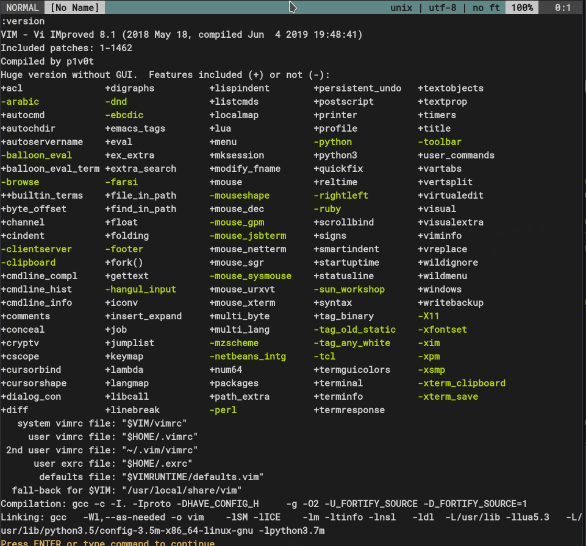This screenshot has height=546, width=586.
Task: Click the 100% position indicator
Action: (522, 7)
